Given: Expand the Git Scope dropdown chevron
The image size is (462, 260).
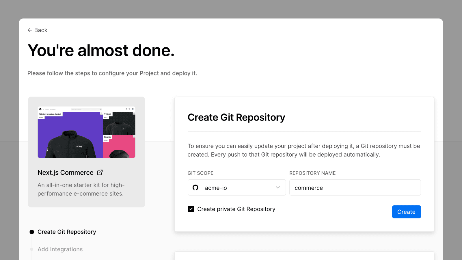Looking at the screenshot, I should [x=278, y=187].
